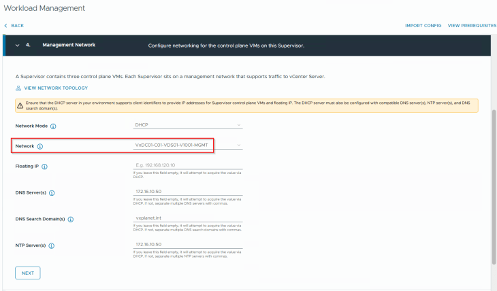Click the NTP Server(s) info icon
The height and width of the screenshot is (291, 497).
52,245
